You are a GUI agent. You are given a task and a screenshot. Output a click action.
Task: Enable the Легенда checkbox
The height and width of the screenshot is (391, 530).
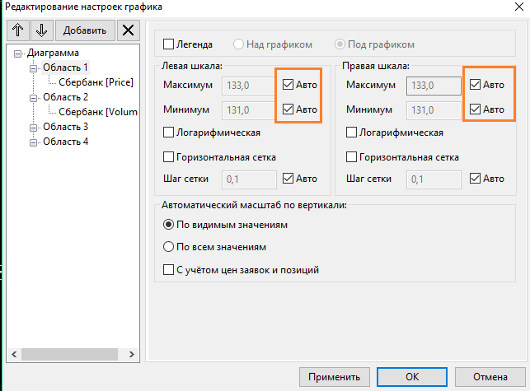168,44
